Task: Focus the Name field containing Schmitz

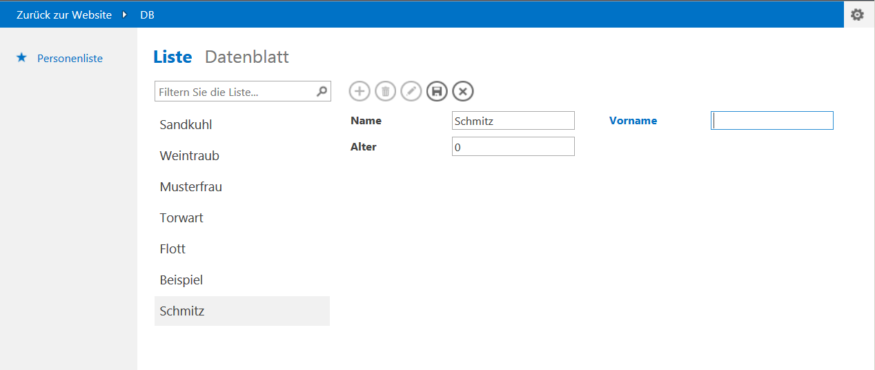Action: point(513,121)
